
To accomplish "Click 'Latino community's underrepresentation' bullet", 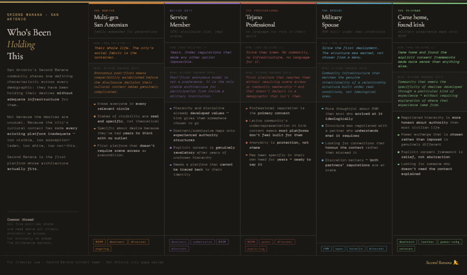I will [x=277, y=128].
